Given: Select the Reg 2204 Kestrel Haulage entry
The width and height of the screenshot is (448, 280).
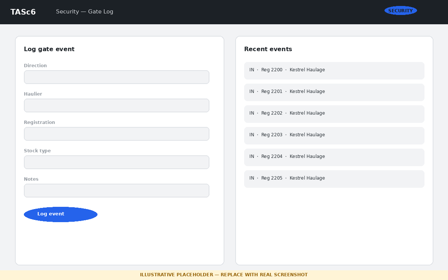Looking at the screenshot, I should click(x=334, y=157).
